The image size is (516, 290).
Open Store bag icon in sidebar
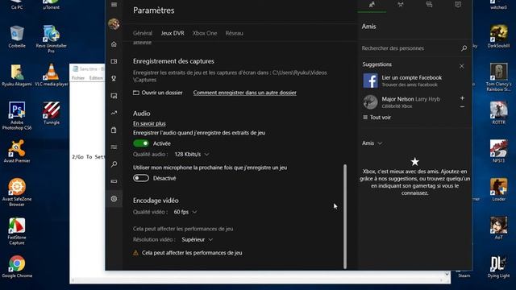(x=114, y=130)
